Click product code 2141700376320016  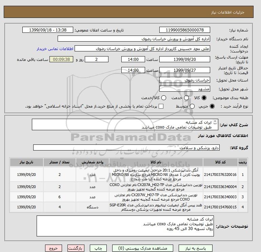[220, 175]
